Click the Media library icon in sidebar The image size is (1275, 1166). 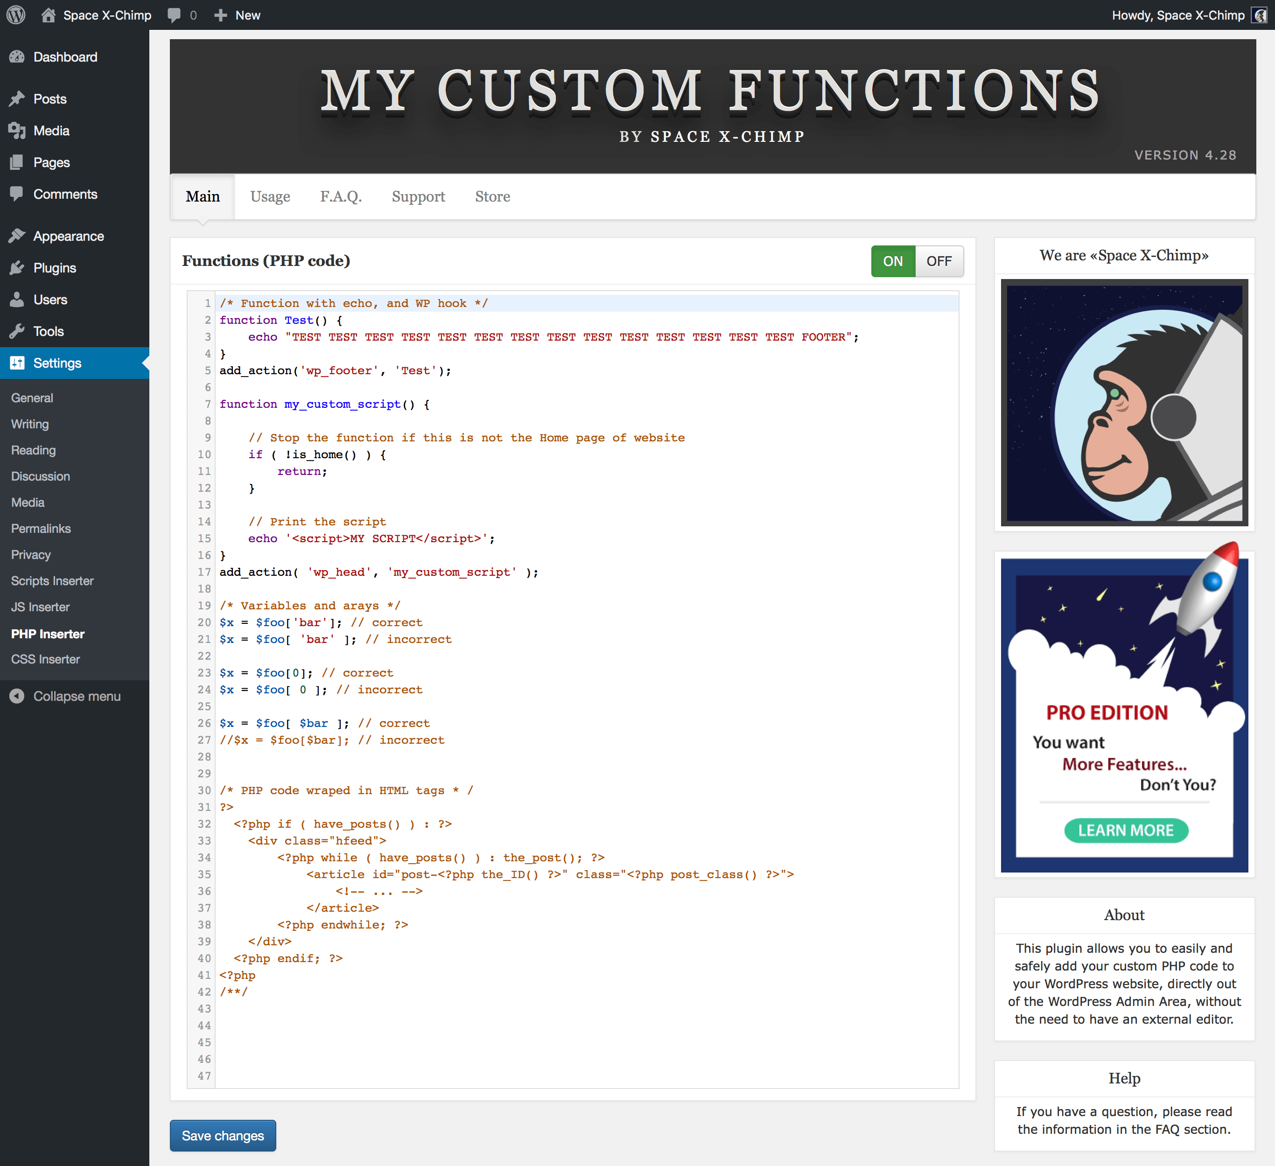click(17, 130)
